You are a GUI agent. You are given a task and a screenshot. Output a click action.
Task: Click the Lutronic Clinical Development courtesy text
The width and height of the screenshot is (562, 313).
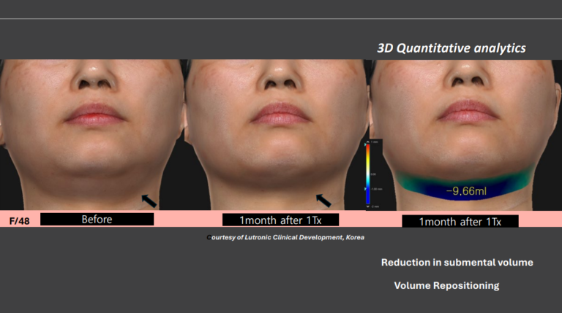click(x=285, y=238)
